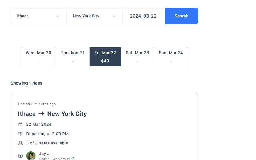Click the steering wheel driver icon

20,156
